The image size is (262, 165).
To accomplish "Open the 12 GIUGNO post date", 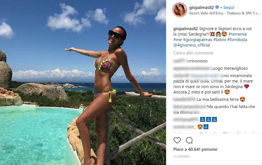I will (x=181, y=156).
